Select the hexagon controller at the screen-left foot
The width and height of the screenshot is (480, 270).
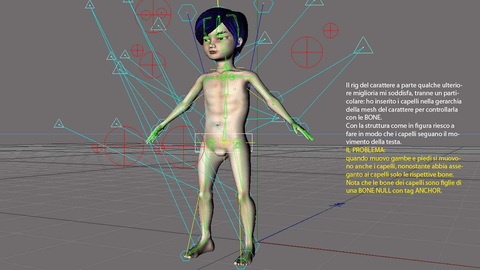186,256
